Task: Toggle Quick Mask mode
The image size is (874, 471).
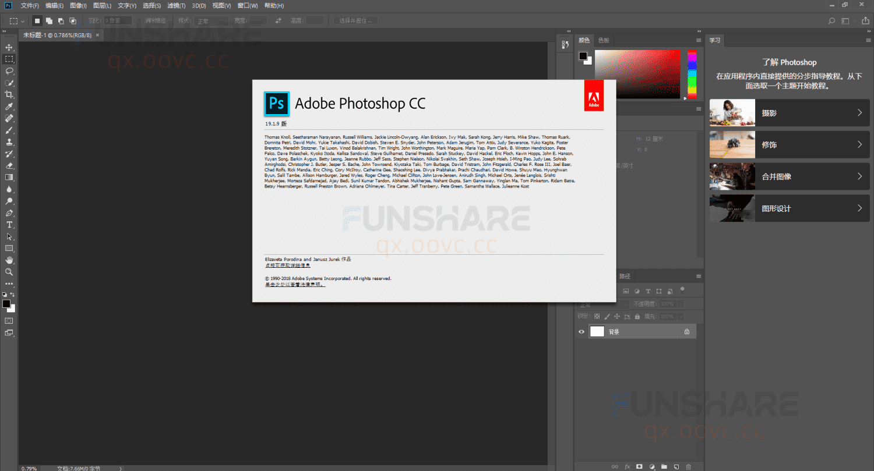Action: (9, 321)
